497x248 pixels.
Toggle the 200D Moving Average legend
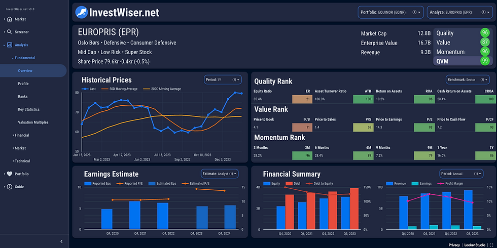click(x=162, y=89)
